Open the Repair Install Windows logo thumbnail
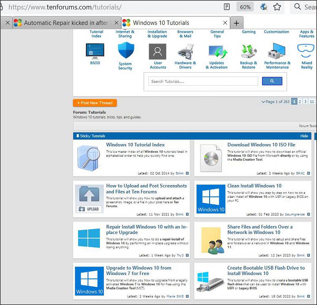This screenshot has height=305, width=317. 89,238
